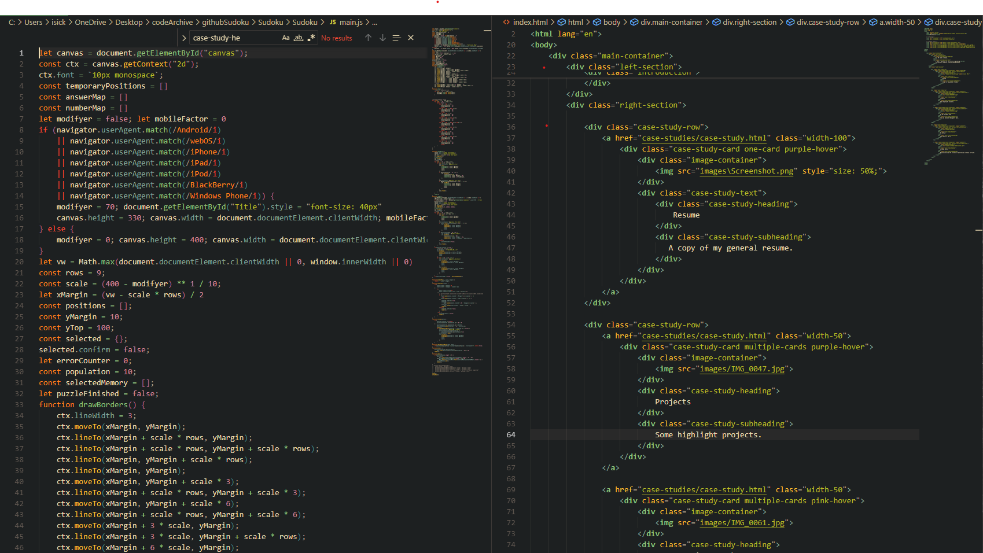Click the 'No results' find status text
The image size is (983, 553).
[336, 38]
